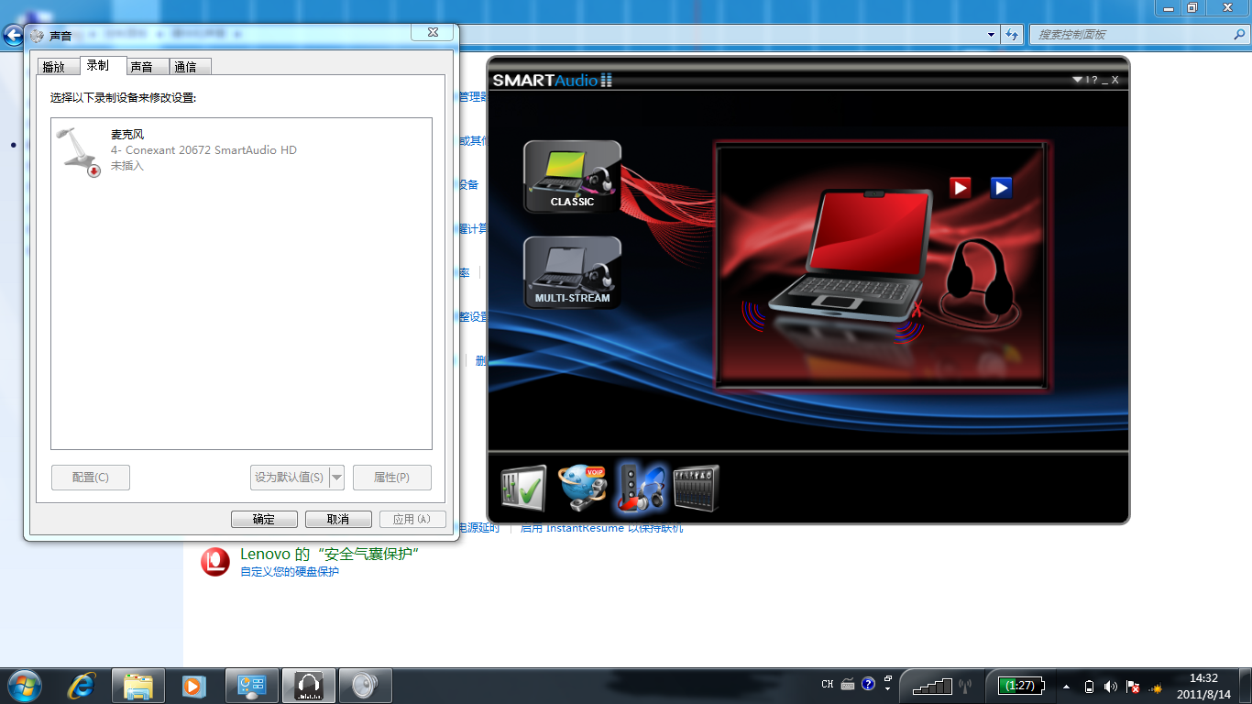
Task: Open Windows Media Player on the taskbar
Action: [193, 686]
